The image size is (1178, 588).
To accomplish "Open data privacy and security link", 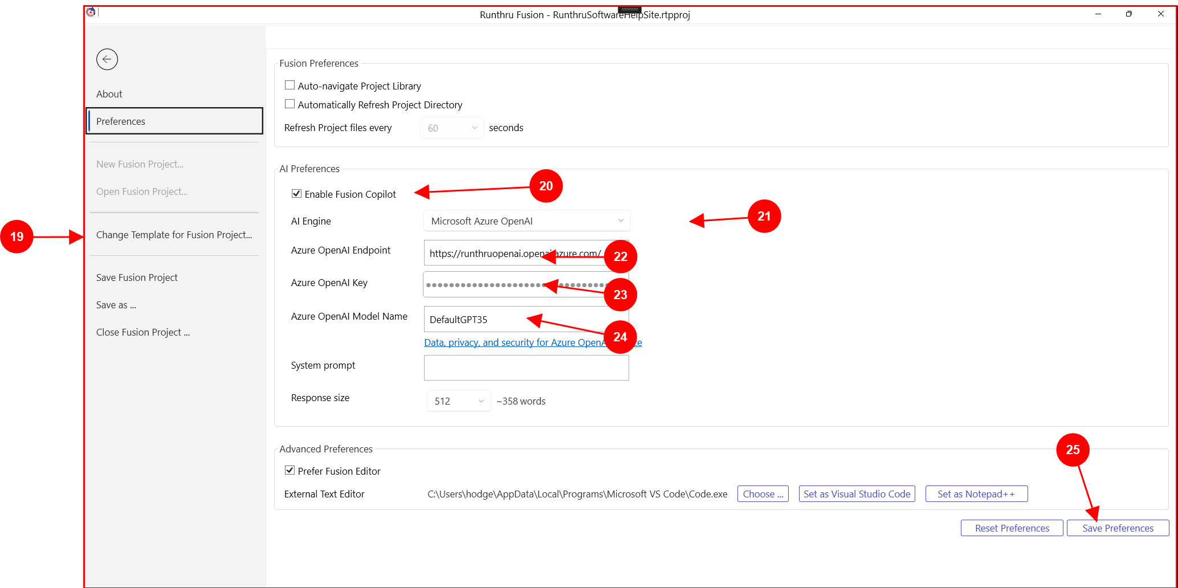I will [513, 342].
